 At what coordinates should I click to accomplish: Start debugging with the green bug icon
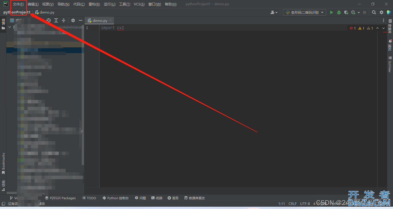[x=339, y=12]
